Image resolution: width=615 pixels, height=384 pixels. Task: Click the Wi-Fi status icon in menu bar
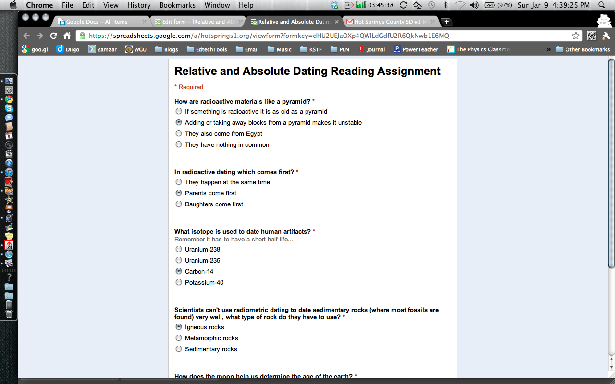(x=460, y=5)
